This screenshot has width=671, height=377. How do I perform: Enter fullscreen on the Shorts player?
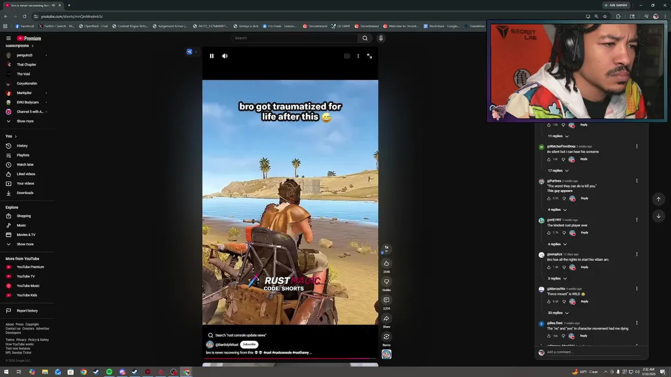(x=370, y=56)
